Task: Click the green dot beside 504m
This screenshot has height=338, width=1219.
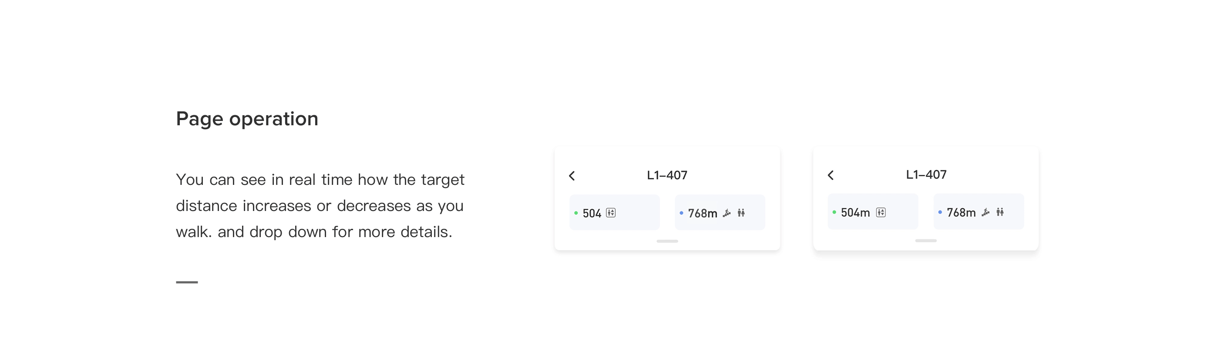Action: (x=834, y=212)
